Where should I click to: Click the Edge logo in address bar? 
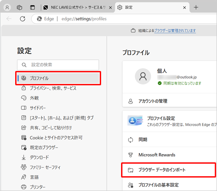tap(39, 19)
